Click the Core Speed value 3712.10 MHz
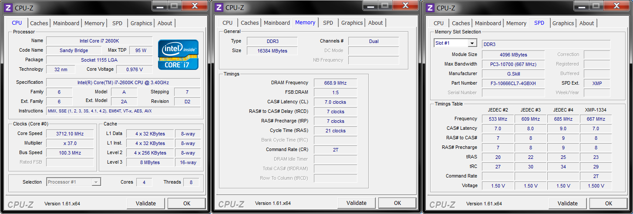 coord(70,134)
